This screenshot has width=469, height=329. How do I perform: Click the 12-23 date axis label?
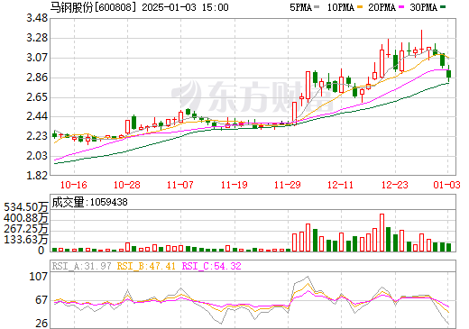[x=395, y=185]
